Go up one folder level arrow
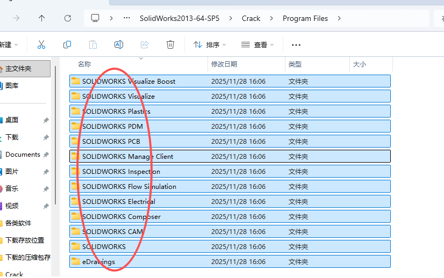The image size is (444, 278). pyautogui.click(x=41, y=18)
